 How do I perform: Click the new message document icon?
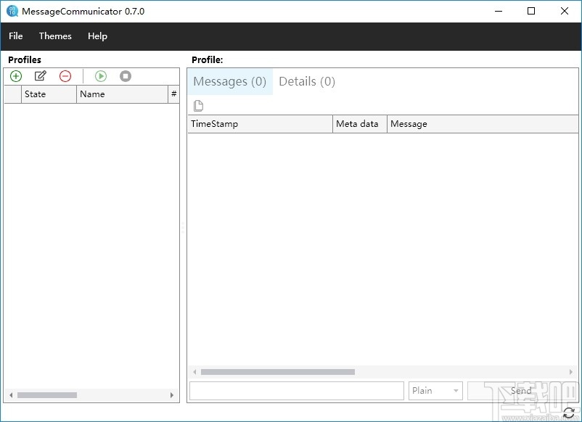(x=196, y=105)
